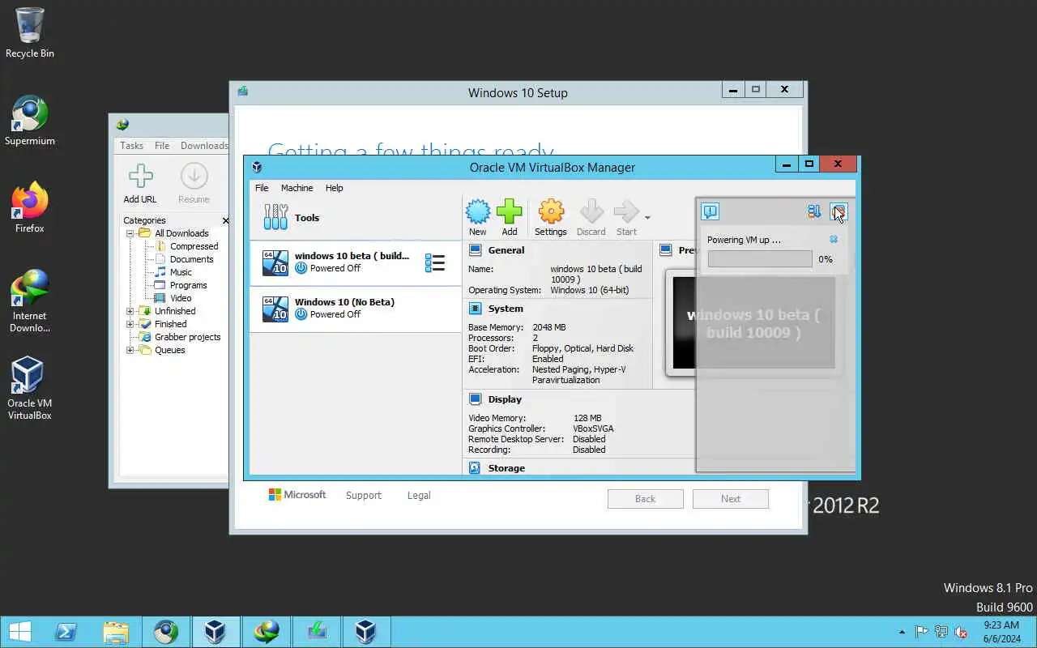Open the Supermium desktop shortcut

tap(30, 121)
